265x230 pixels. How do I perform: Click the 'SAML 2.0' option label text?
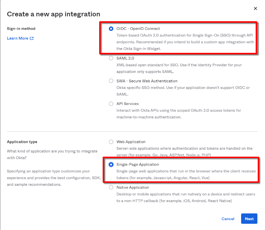125,58
